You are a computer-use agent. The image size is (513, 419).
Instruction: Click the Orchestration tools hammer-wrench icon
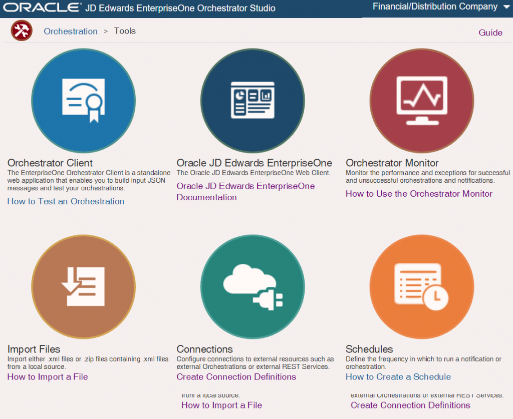[21, 30]
